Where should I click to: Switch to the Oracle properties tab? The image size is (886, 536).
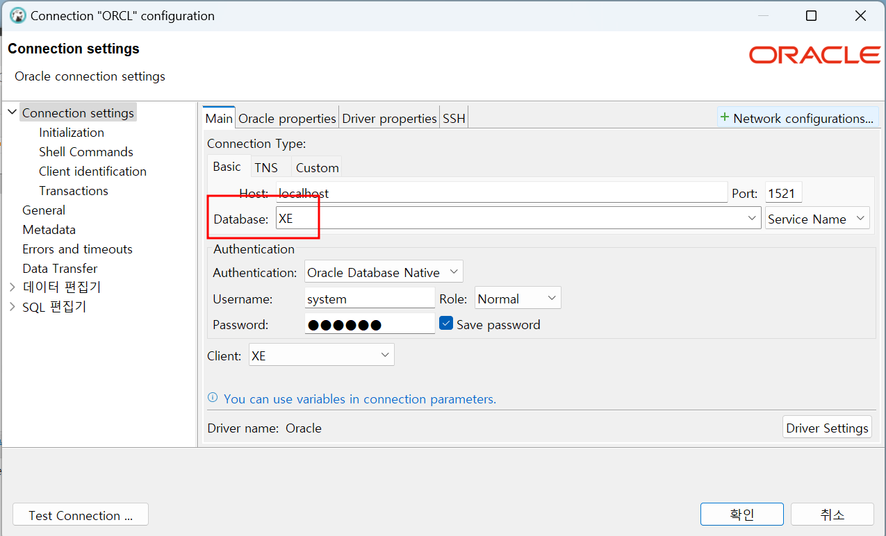287,118
